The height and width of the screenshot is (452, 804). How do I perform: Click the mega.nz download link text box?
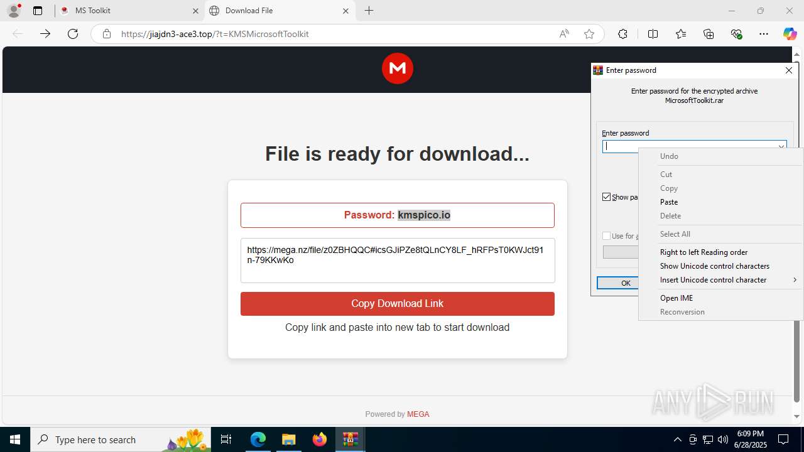[398, 261]
